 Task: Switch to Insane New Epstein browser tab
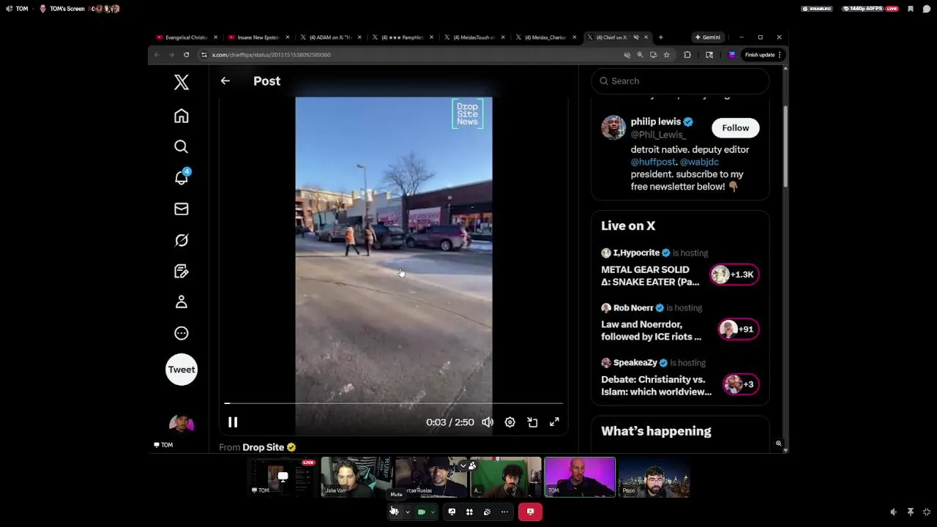pos(258,37)
